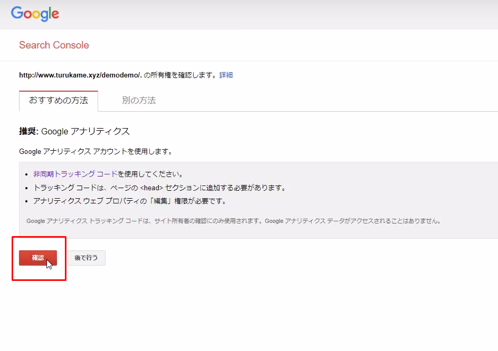Switch to the 別の方法 tab
498x351 pixels.
(x=139, y=101)
